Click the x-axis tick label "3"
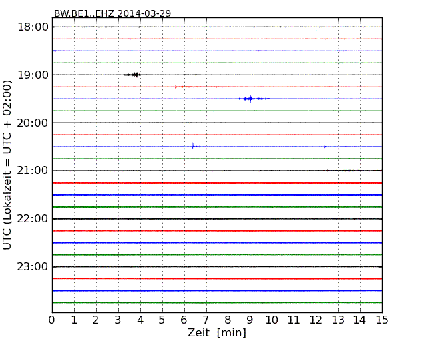The height and width of the screenshot is (347, 434). click(x=118, y=320)
